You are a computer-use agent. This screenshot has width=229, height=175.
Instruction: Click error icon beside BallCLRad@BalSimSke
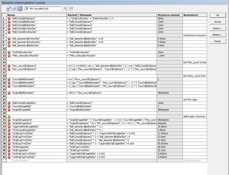tap(9, 22)
